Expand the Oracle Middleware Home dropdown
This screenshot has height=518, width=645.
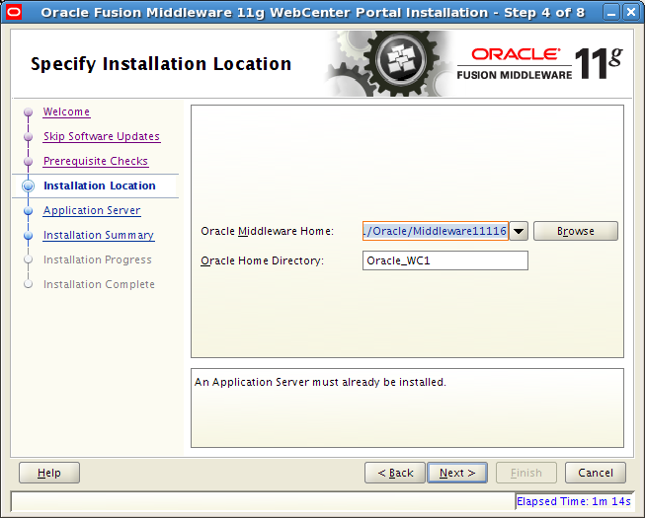519,231
